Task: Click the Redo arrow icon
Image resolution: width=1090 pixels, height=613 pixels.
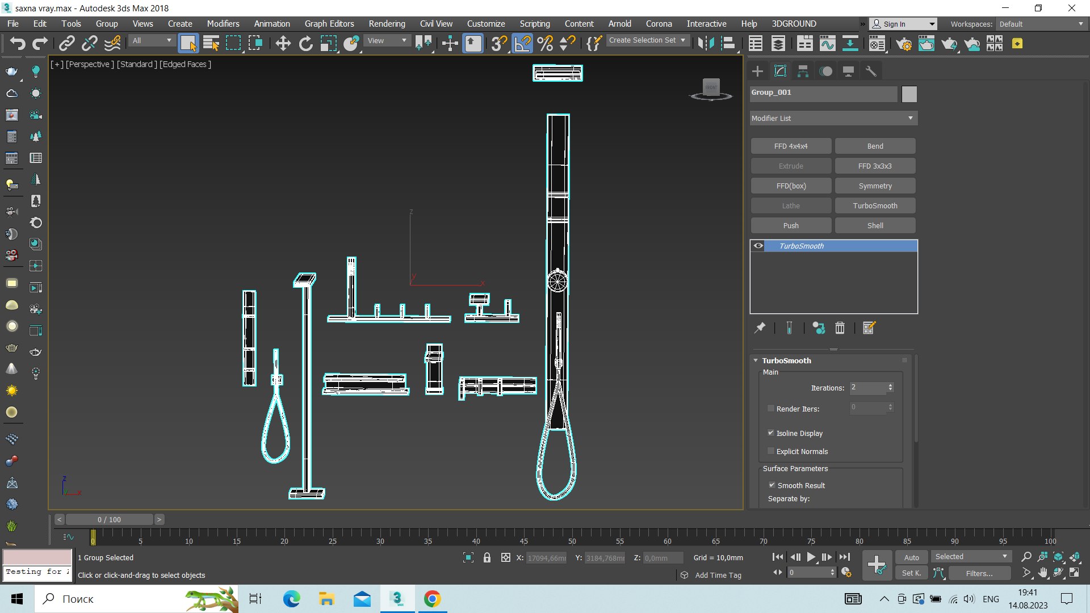Action: (x=40, y=43)
